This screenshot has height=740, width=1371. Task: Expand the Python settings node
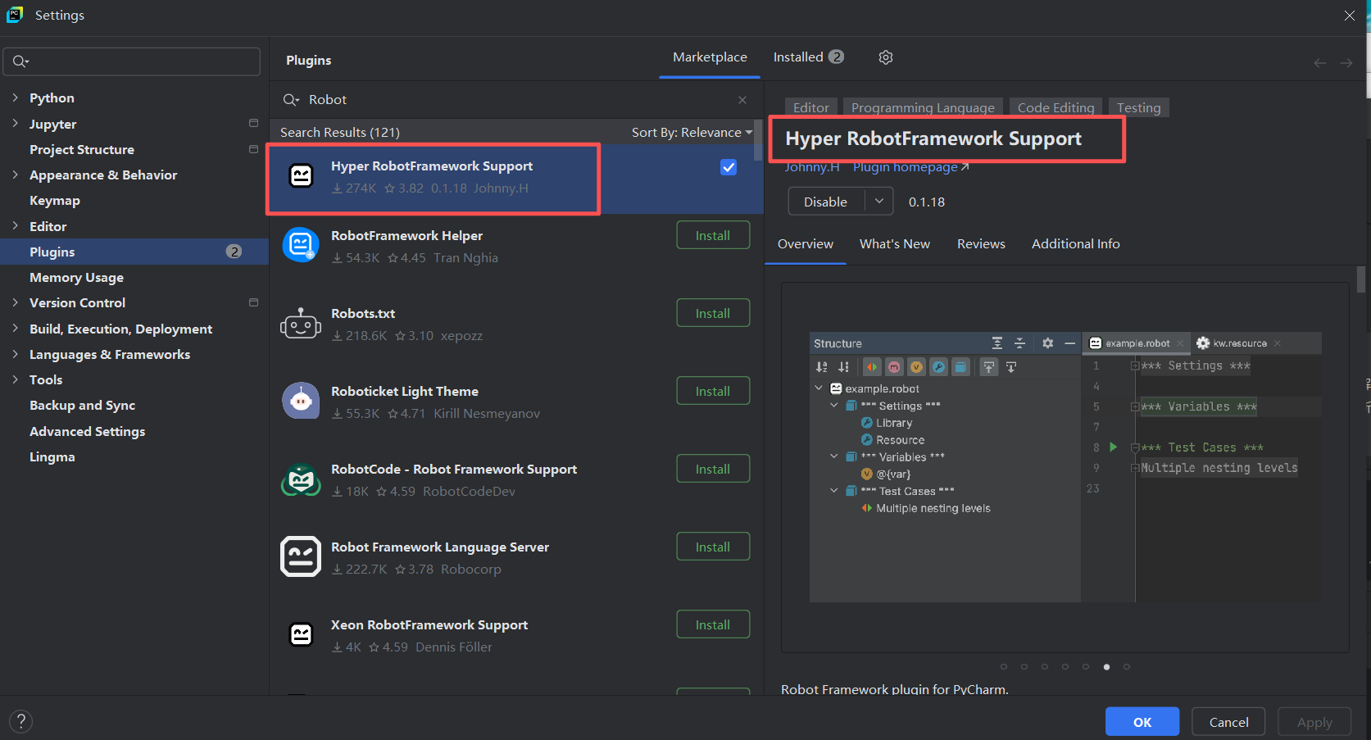point(15,98)
